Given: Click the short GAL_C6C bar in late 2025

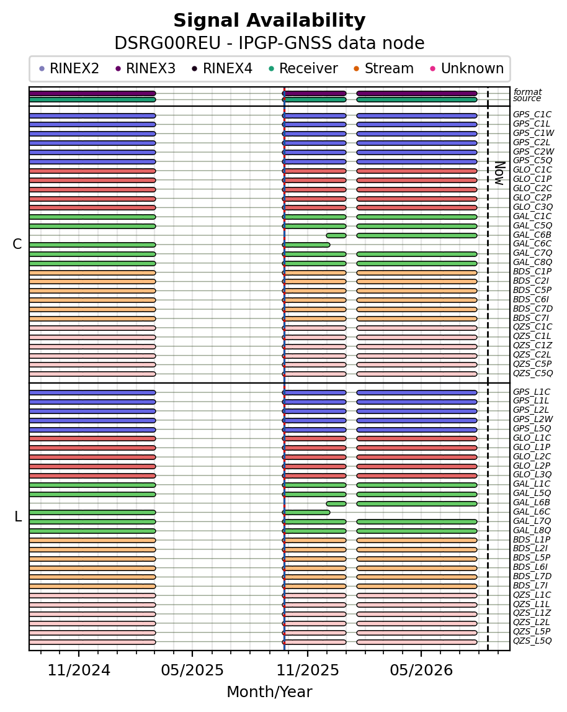Looking at the screenshot, I should (306, 245).
